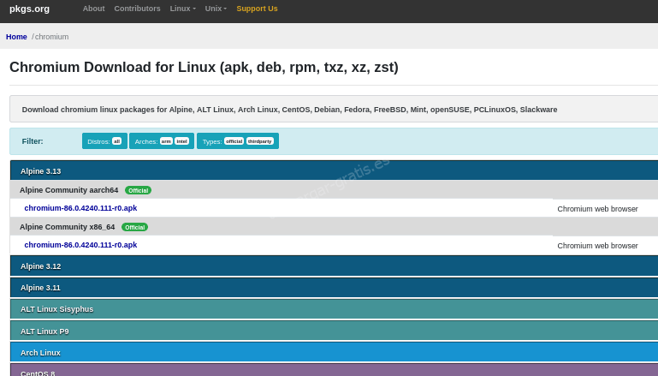Collapse the Alpine 3.13 section header
The height and width of the screenshot is (376, 658).
coord(334,170)
